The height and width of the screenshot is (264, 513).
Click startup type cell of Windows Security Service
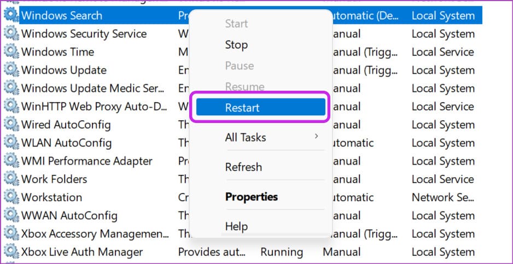(x=347, y=34)
